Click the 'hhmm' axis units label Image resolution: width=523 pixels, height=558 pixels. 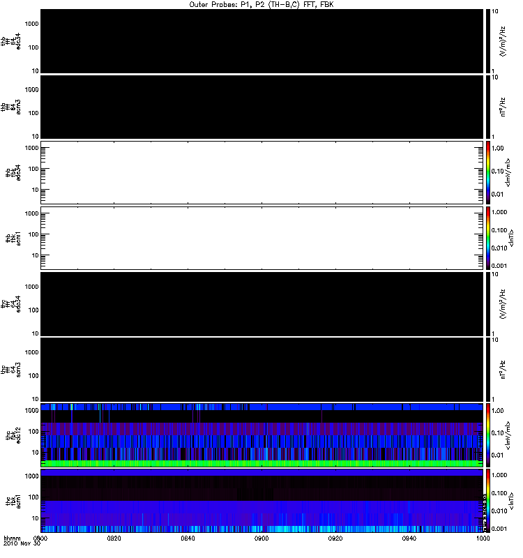click(12, 538)
